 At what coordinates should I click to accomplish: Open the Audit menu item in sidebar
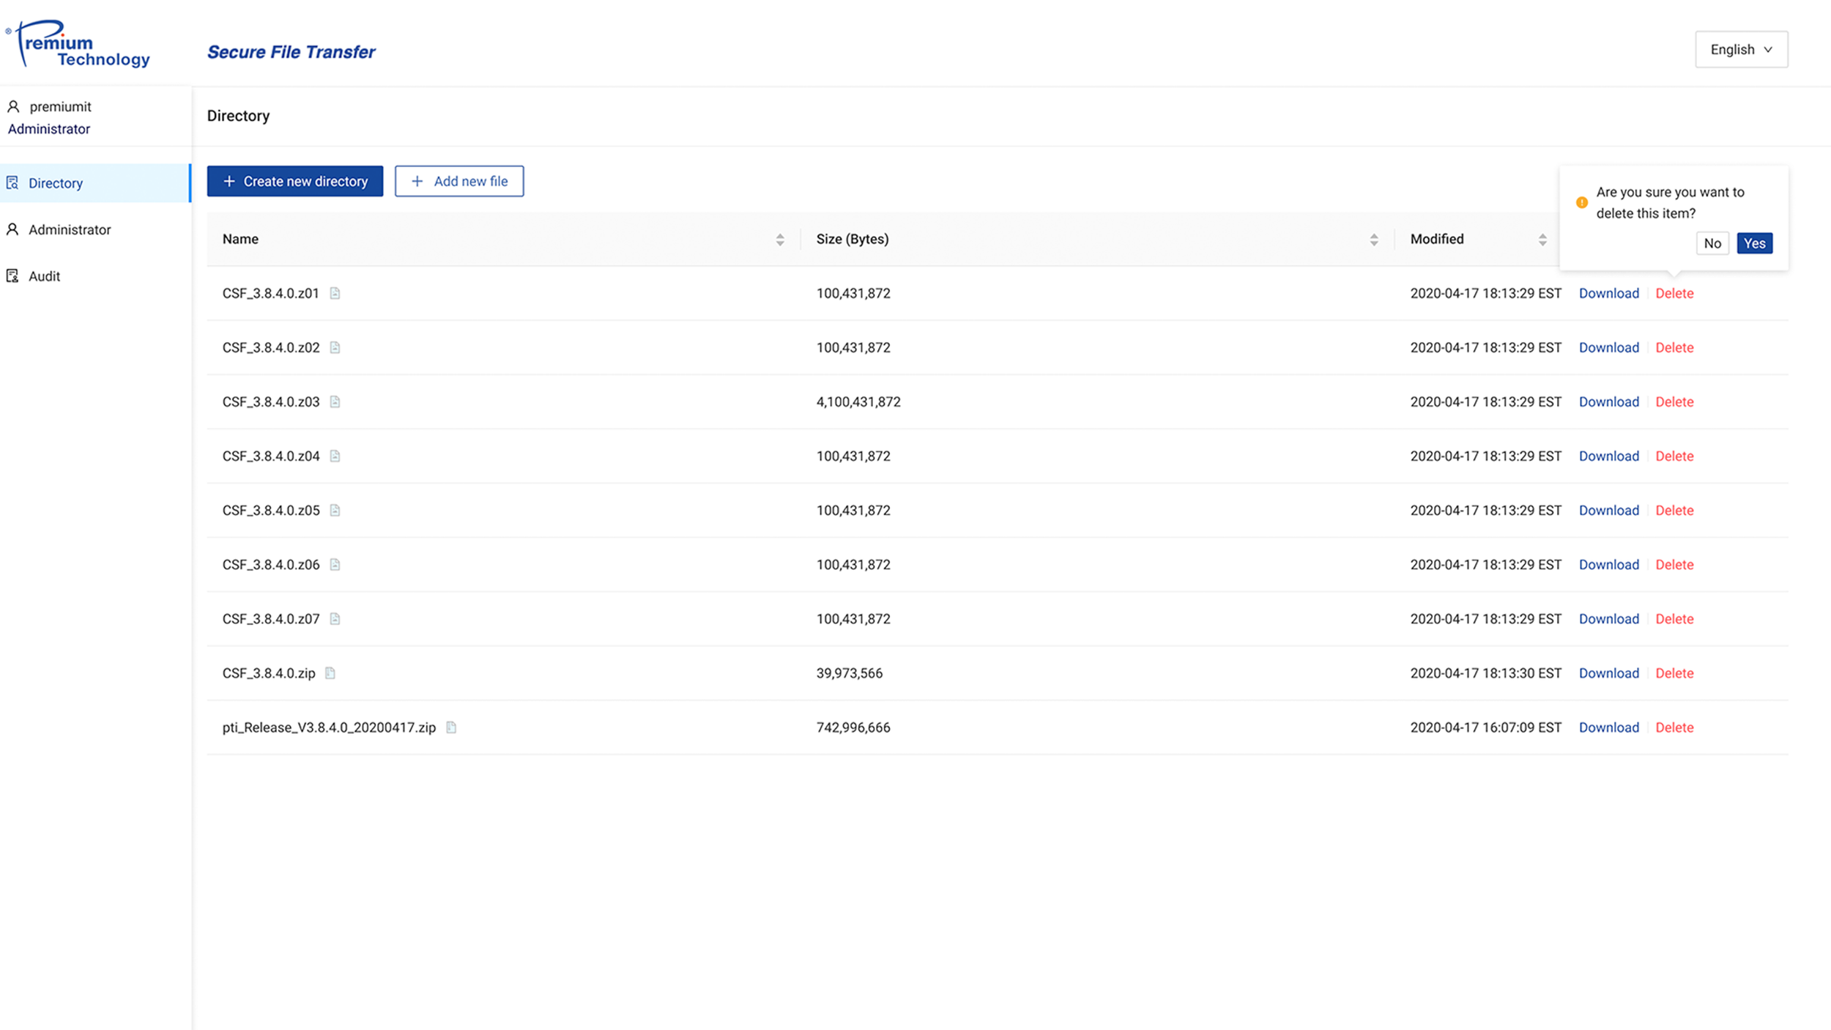point(95,275)
